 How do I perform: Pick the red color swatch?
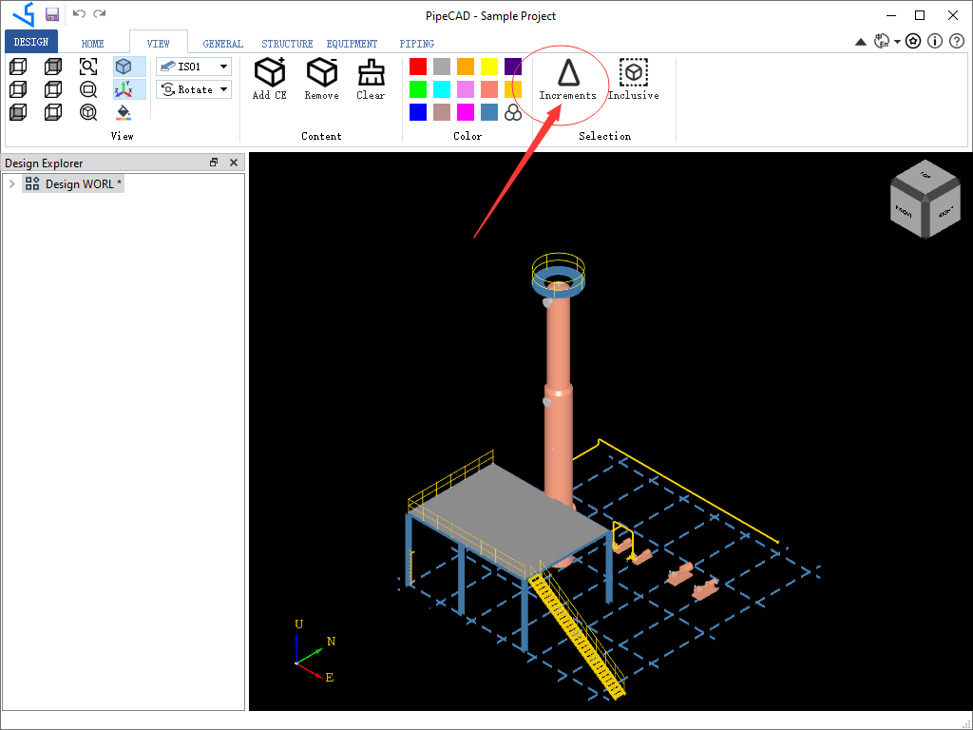click(417, 66)
